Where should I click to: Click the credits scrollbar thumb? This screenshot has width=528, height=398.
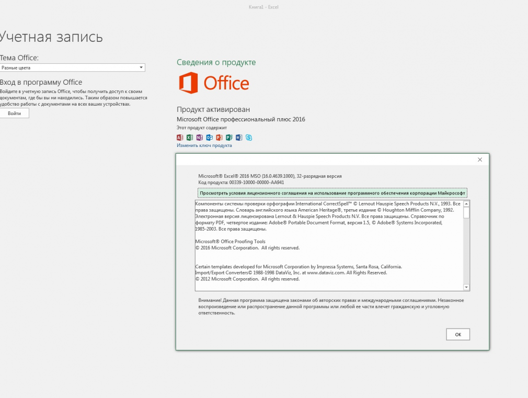[x=466, y=213]
